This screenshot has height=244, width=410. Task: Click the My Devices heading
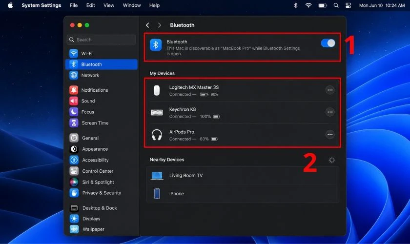point(162,73)
